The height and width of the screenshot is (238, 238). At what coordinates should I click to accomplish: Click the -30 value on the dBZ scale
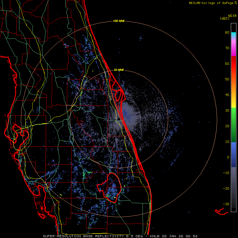pyautogui.click(x=226, y=204)
